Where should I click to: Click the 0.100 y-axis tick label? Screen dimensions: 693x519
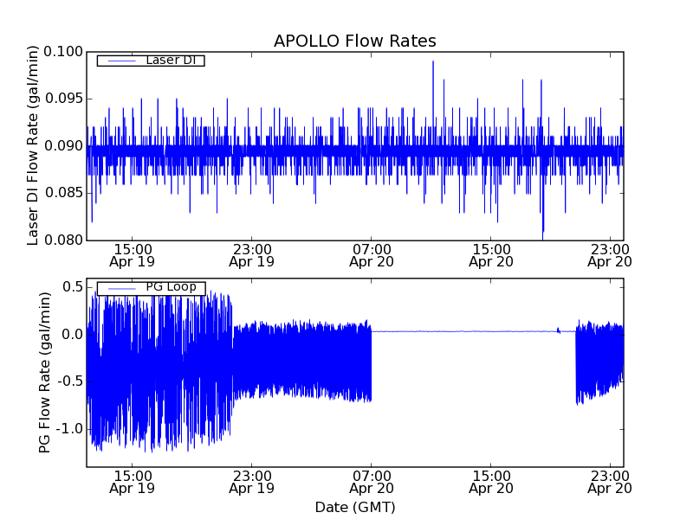(63, 52)
